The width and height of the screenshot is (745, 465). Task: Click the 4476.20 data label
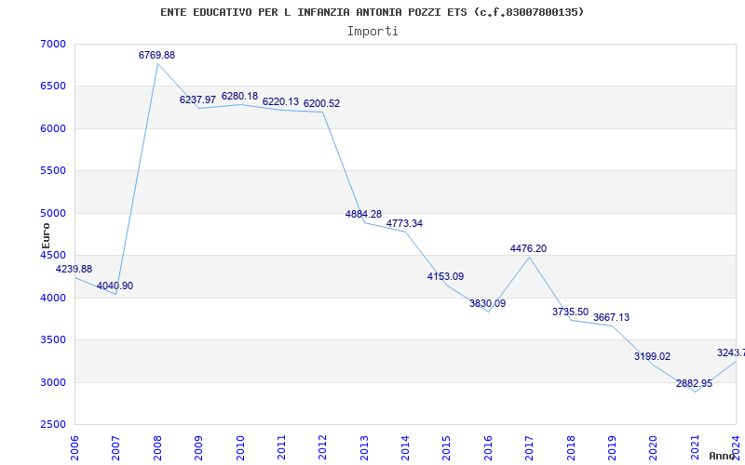tap(528, 248)
